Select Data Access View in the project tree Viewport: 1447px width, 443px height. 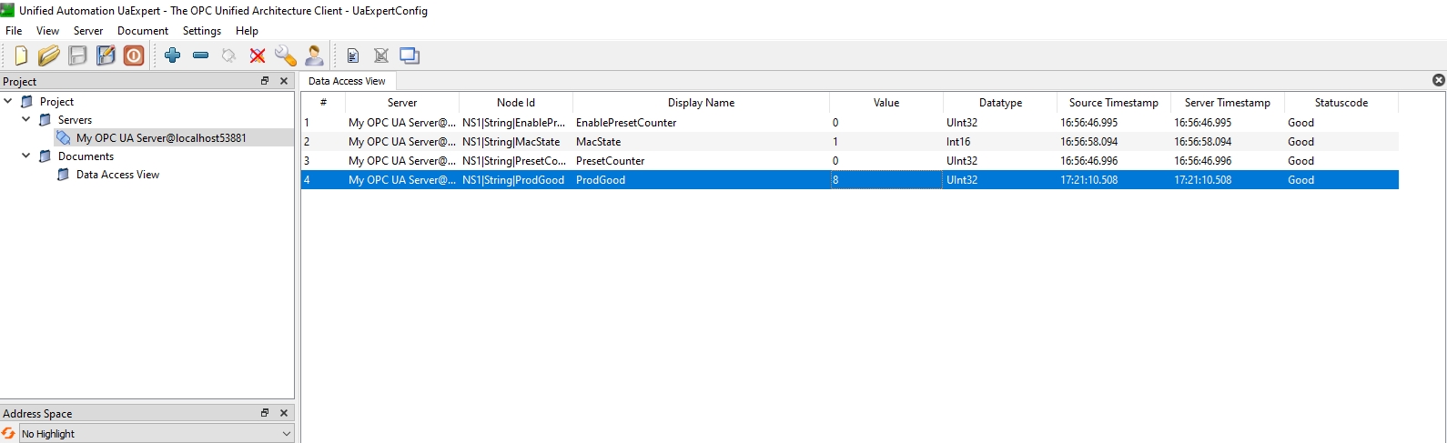pyautogui.click(x=117, y=175)
